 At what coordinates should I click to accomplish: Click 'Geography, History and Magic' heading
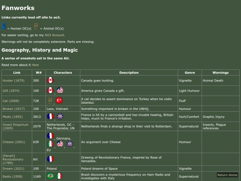coord(40,50)
